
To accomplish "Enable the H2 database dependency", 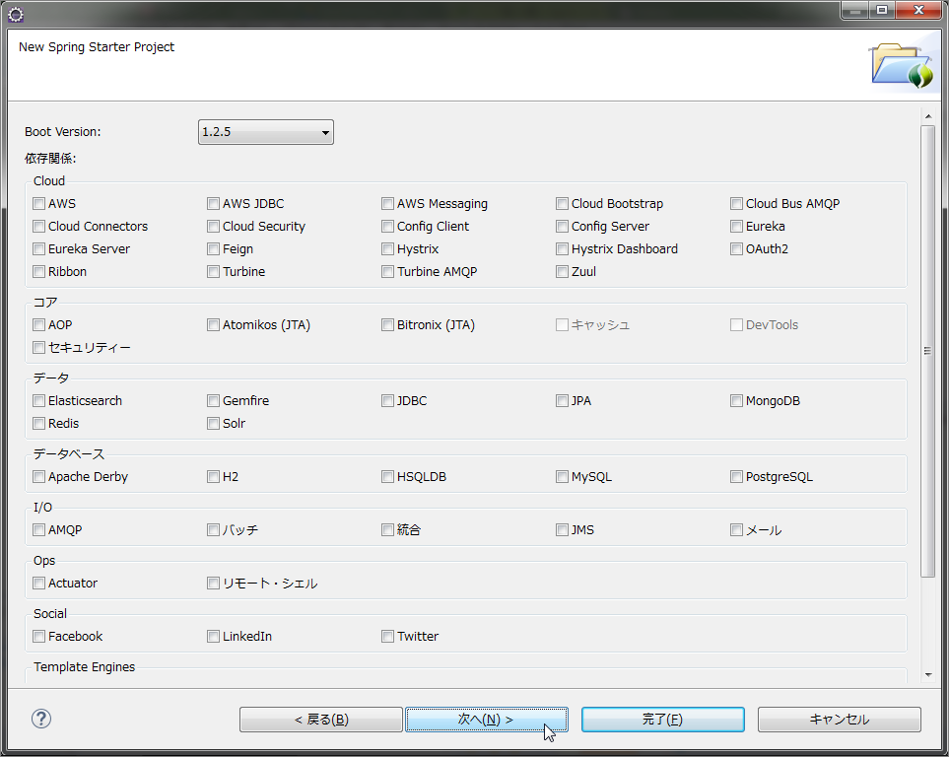I will pos(213,476).
